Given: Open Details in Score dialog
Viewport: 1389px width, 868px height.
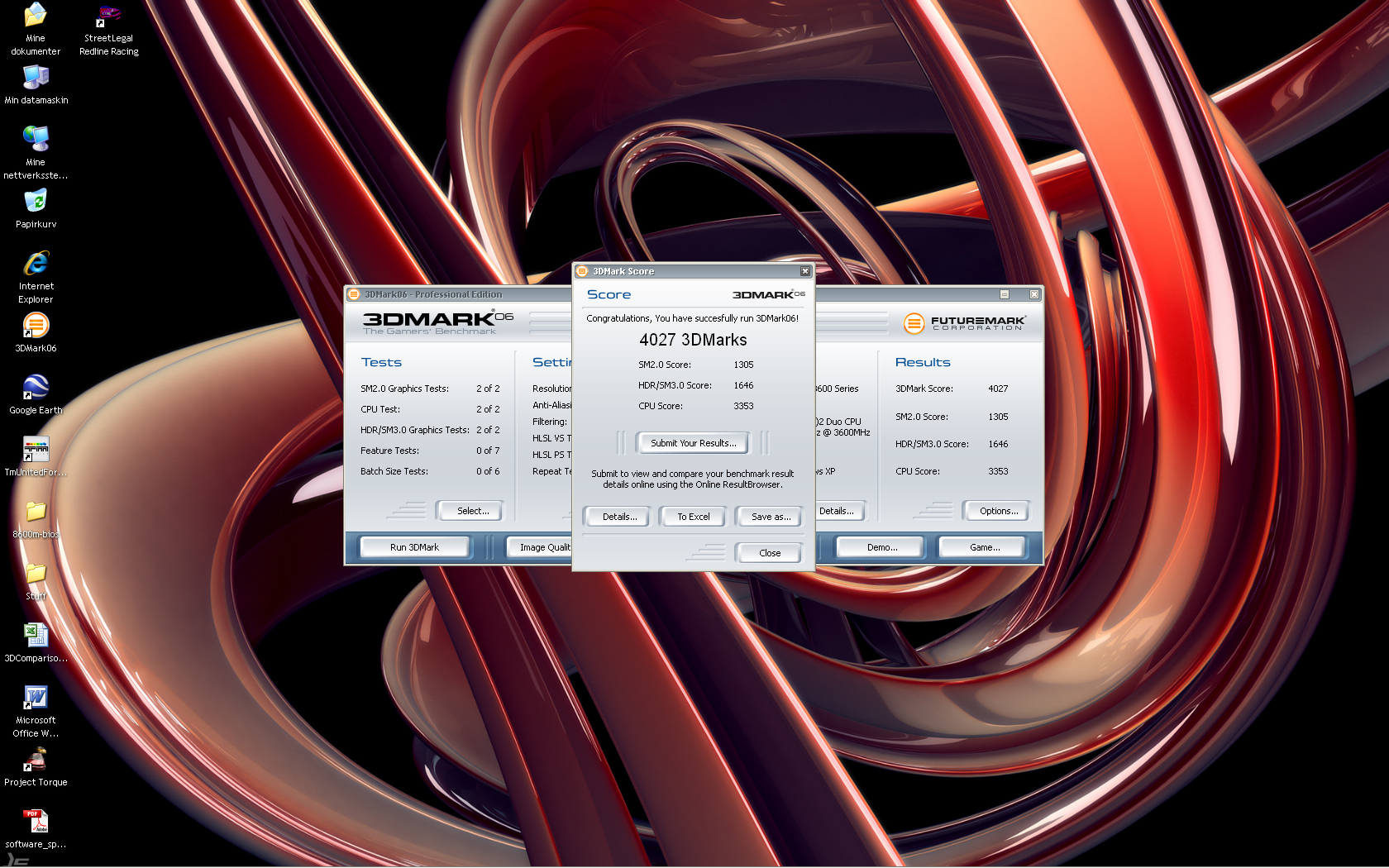Looking at the screenshot, I should tap(619, 517).
